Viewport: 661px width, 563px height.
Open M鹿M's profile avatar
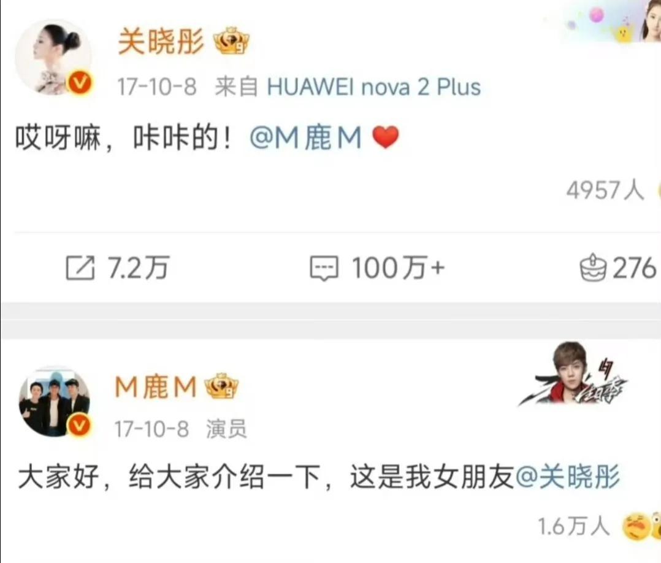[x=55, y=400]
